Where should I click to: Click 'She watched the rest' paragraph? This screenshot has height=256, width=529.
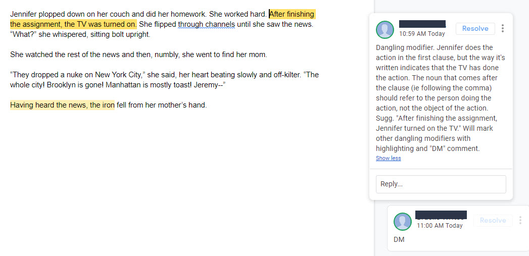(x=138, y=55)
